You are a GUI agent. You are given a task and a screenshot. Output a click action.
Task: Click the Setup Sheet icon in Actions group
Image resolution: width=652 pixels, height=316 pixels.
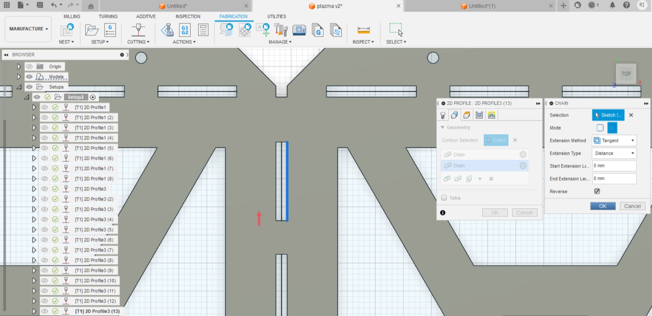(203, 30)
